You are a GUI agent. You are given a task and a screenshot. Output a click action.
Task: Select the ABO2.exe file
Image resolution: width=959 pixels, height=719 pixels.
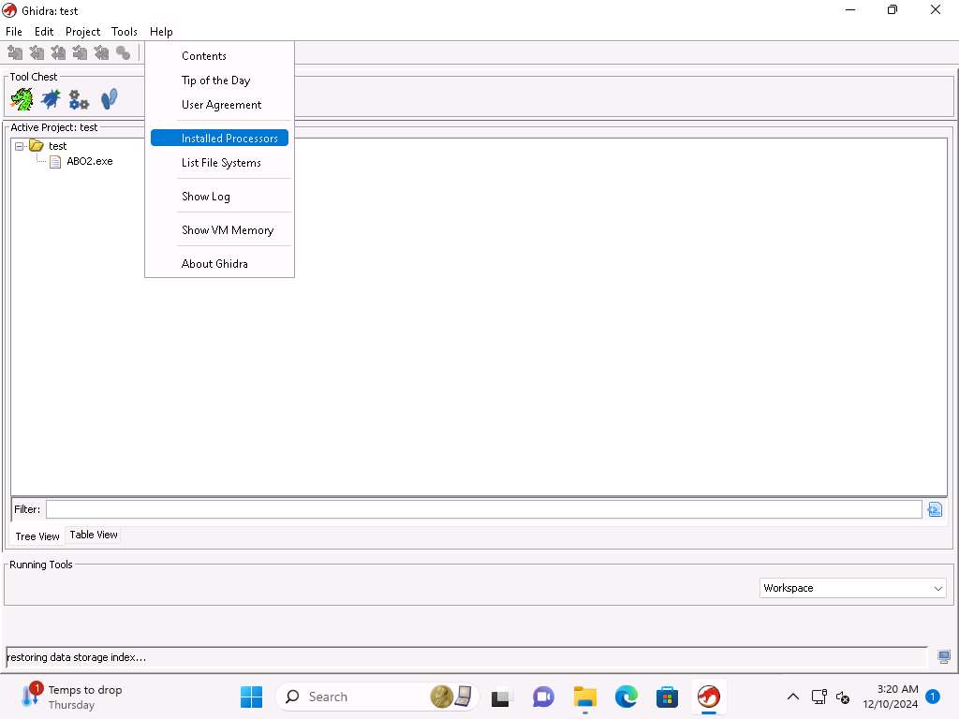pyautogui.click(x=89, y=161)
